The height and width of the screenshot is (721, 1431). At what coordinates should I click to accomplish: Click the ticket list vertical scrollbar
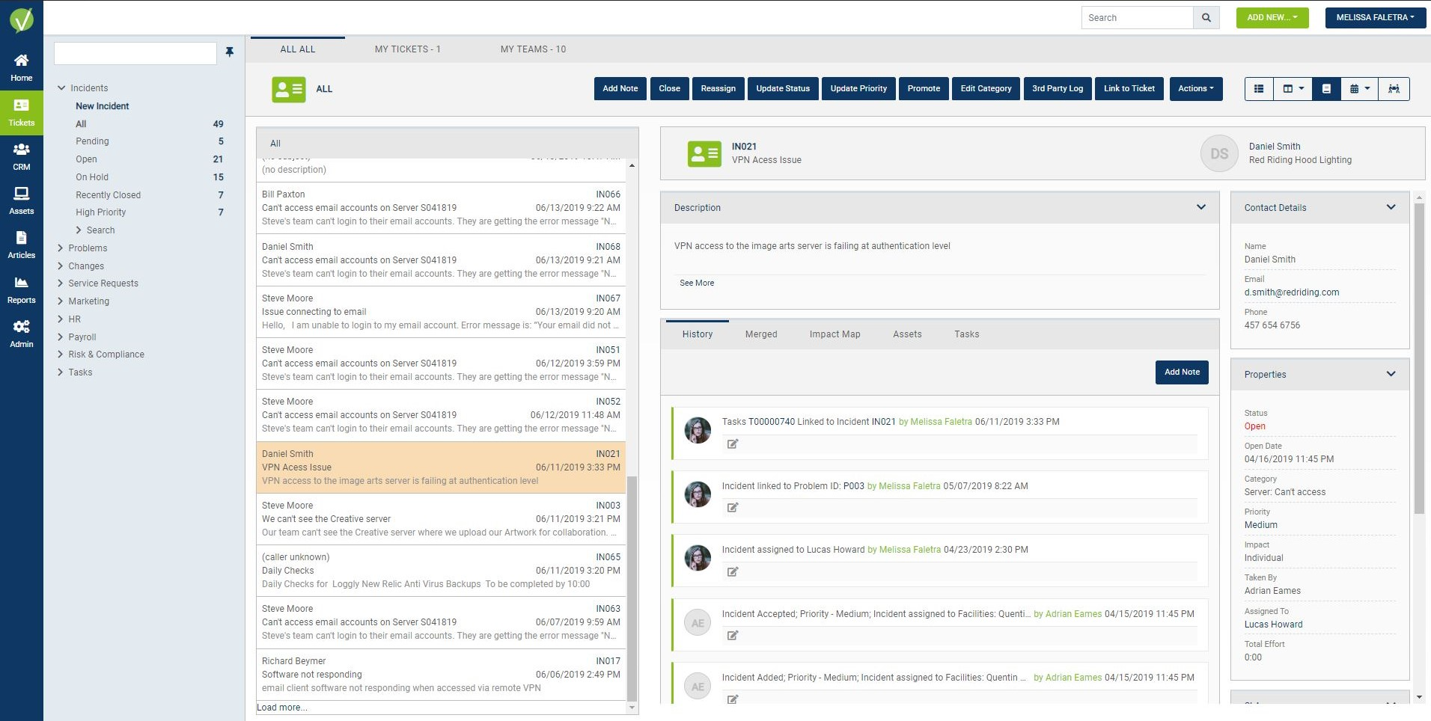[x=632, y=434]
